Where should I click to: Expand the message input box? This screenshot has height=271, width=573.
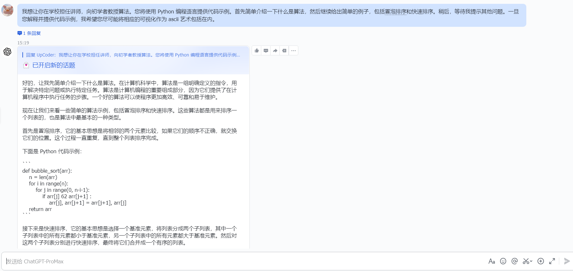552,261
